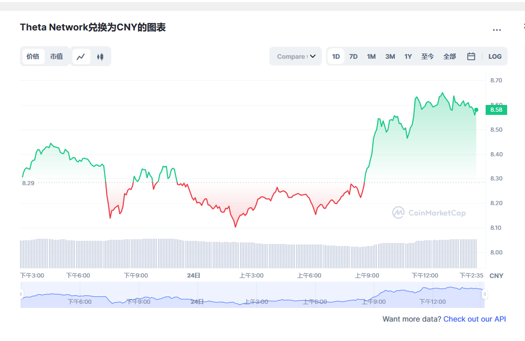525x341 pixels.
Task: Select the 1Y time range
Action: 408,57
